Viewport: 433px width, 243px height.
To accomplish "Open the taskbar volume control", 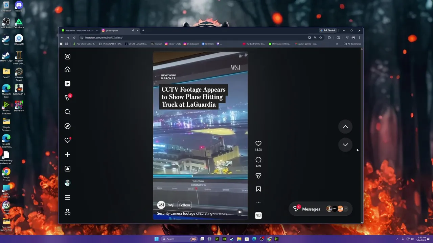I will [412, 239].
